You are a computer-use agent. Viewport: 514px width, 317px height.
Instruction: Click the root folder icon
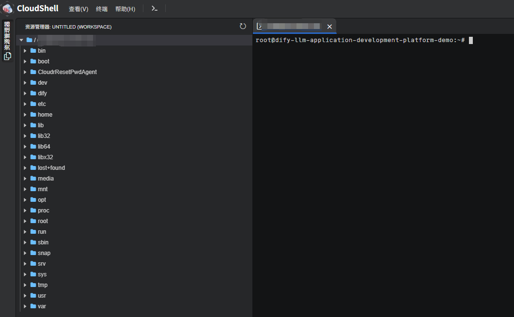(33, 221)
